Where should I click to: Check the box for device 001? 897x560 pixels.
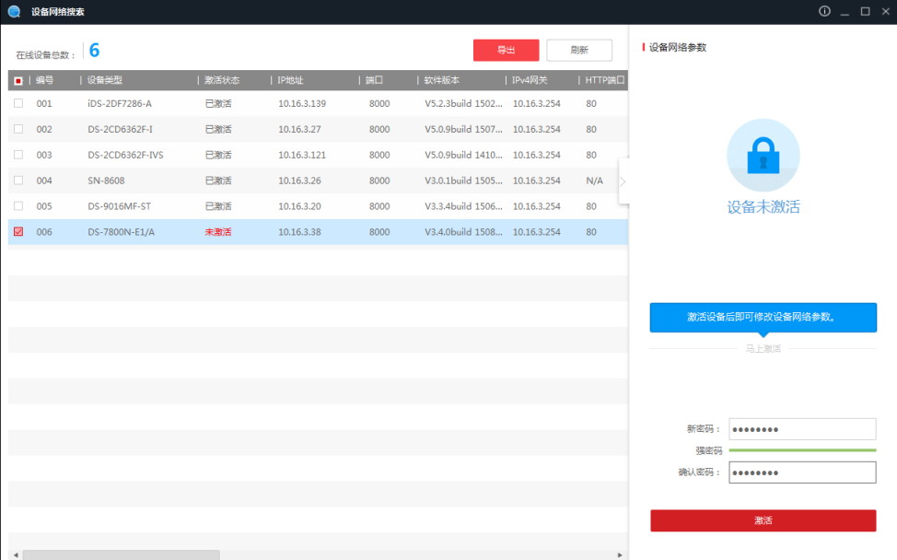point(18,103)
